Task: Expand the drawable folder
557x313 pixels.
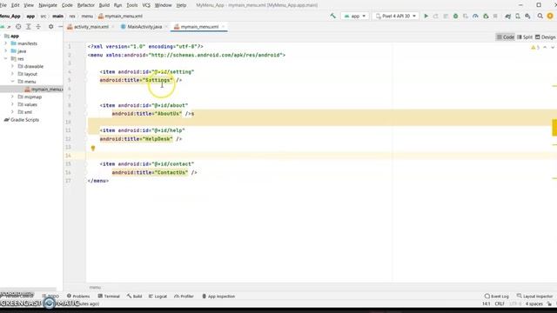Action: [12, 66]
